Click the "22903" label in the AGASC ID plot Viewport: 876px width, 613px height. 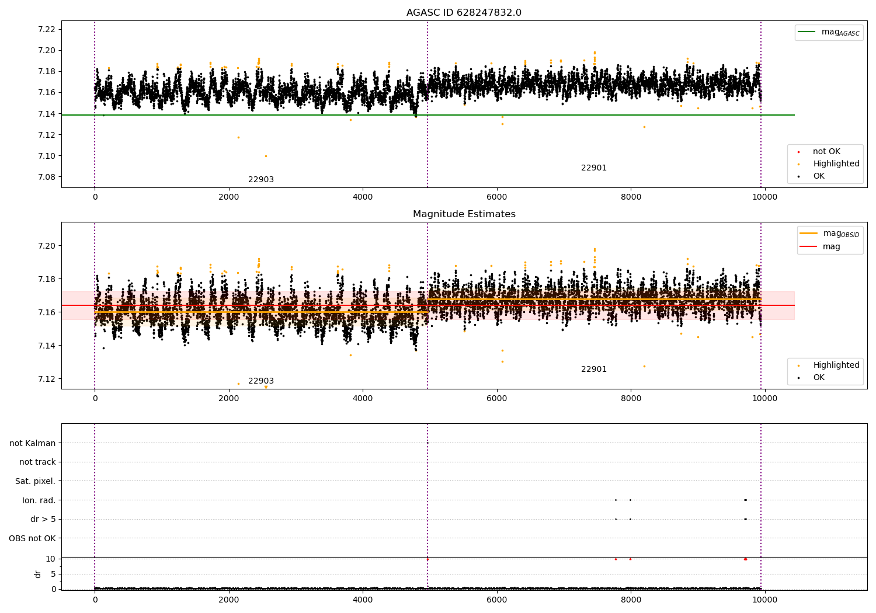click(x=261, y=180)
